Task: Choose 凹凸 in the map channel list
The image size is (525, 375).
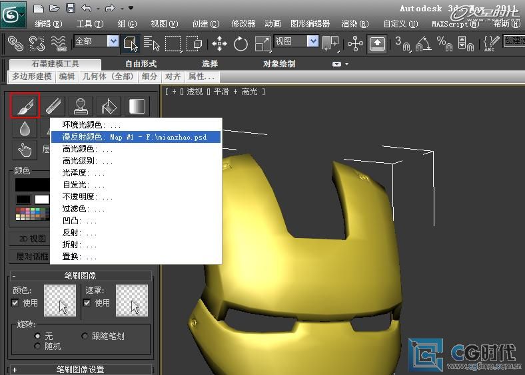Action: (136, 221)
